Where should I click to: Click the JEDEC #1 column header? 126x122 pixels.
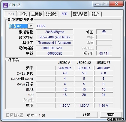coord(65,63)
